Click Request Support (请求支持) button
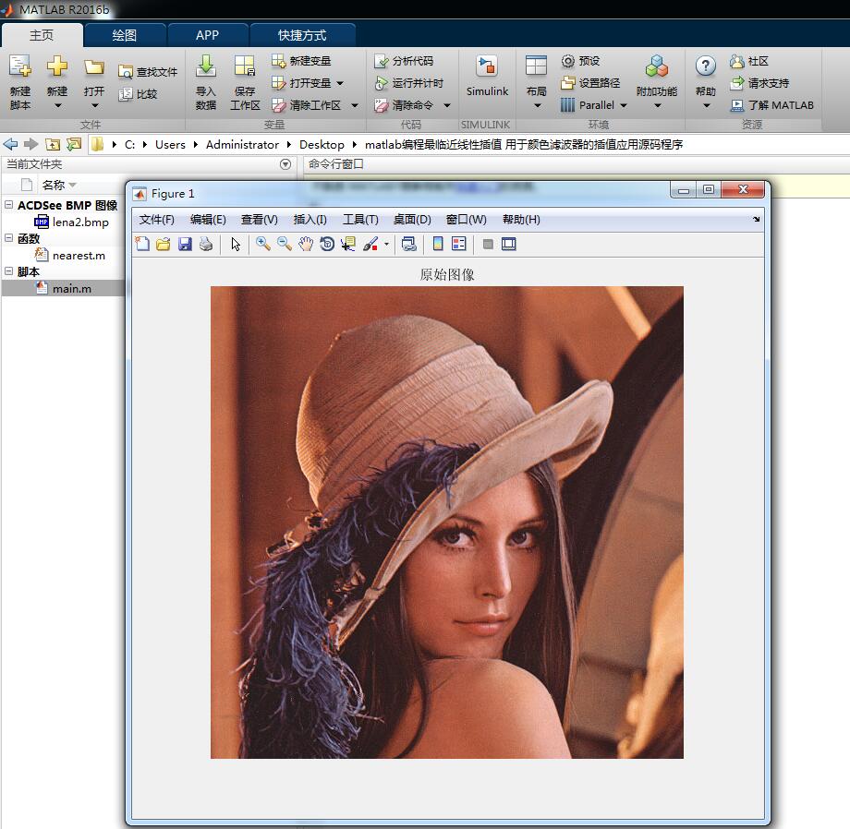This screenshot has height=829, width=850. tap(759, 83)
